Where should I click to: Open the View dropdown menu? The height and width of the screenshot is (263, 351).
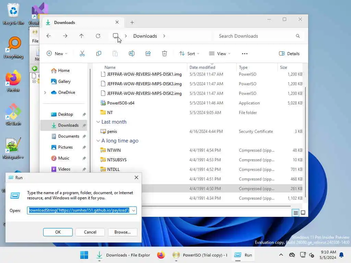(220, 53)
